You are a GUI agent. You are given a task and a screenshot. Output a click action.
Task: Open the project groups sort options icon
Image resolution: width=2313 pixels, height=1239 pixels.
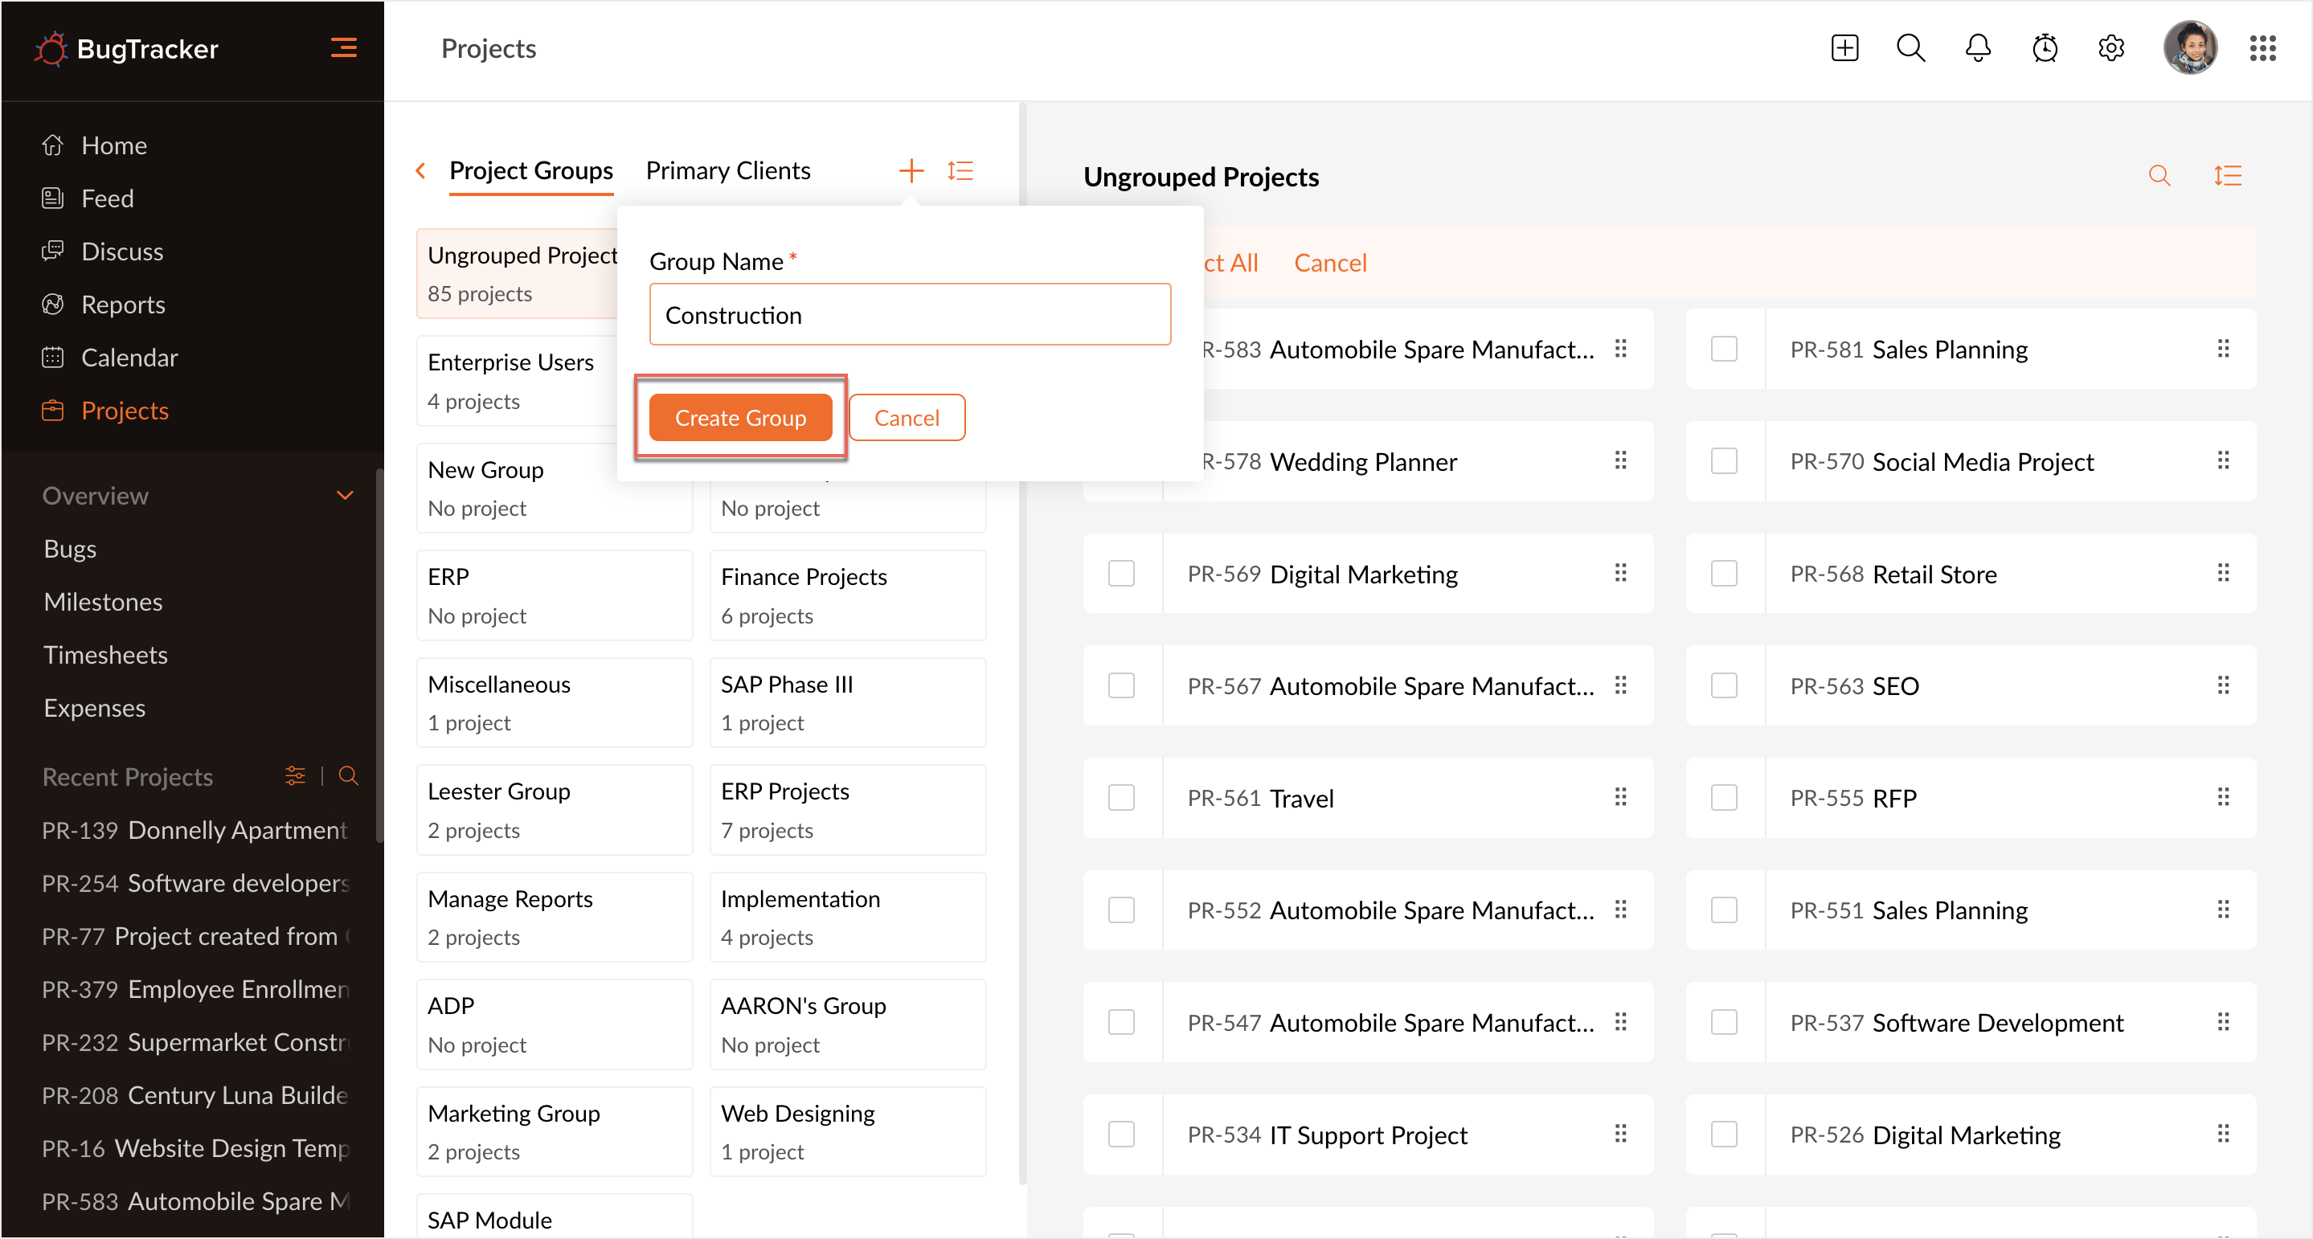(960, 170)
